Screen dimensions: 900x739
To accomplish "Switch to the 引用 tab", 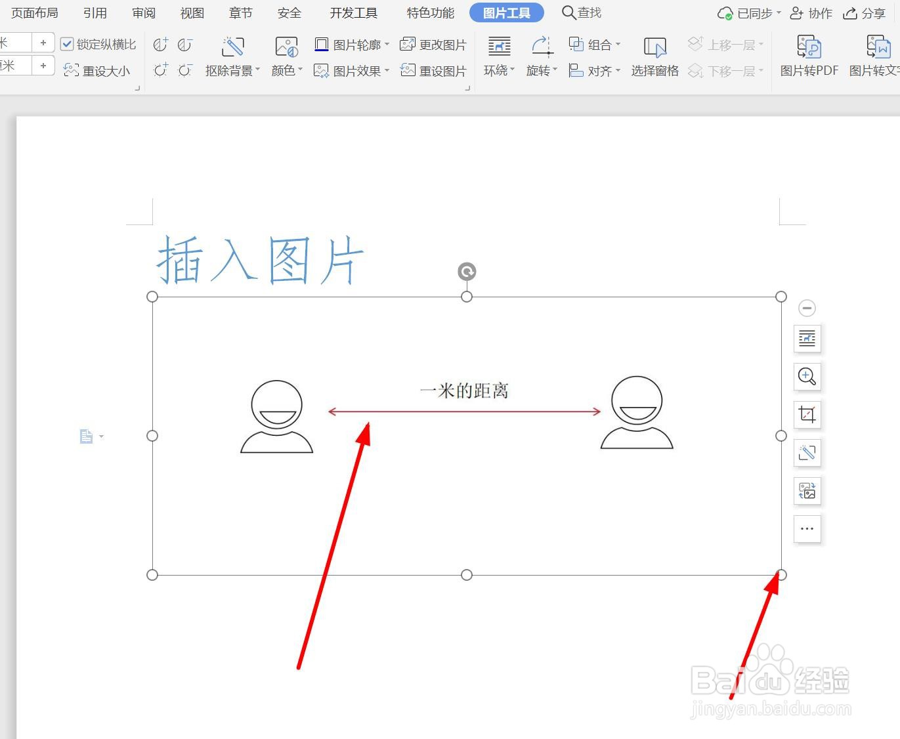I will [x=95, y=12].
